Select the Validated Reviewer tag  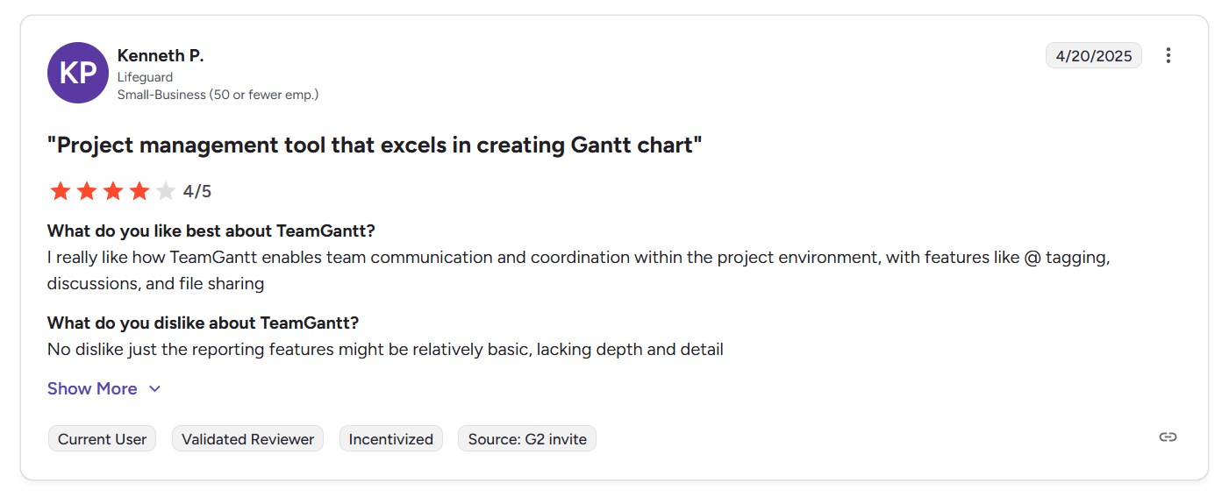click(x=247, y=439)
